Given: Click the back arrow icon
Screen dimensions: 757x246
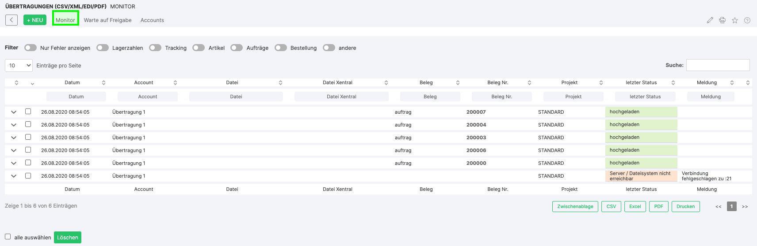Looking at the screenshot, I should pyautogui.click(x=11, y=20).
